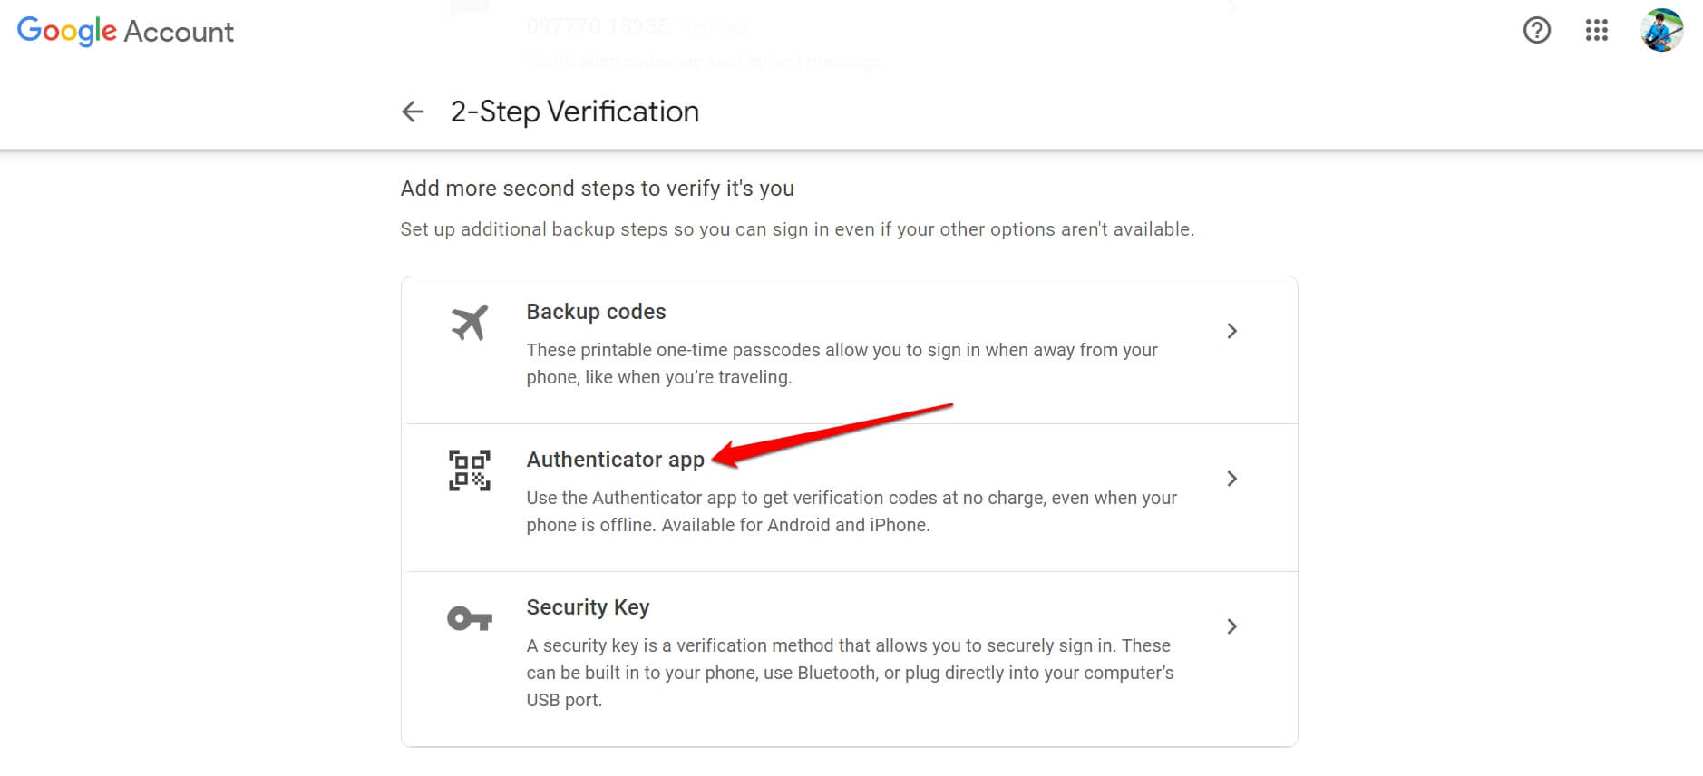Screen dimensions: 1703x776
Task: Expand the Security Key option via its chevron
Action: tap(1231, 626)
